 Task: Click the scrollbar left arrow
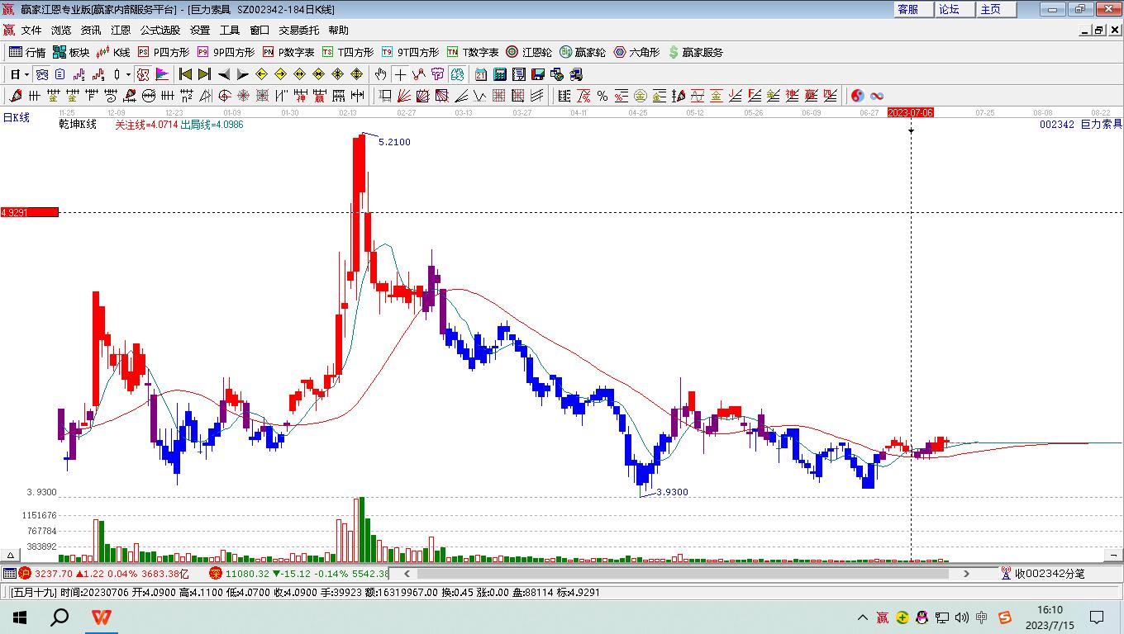coord(406,573)
